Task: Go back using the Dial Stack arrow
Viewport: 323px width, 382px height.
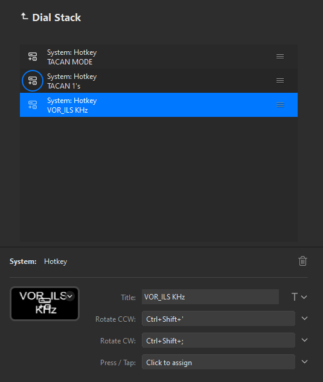Action: coord(24,16)
